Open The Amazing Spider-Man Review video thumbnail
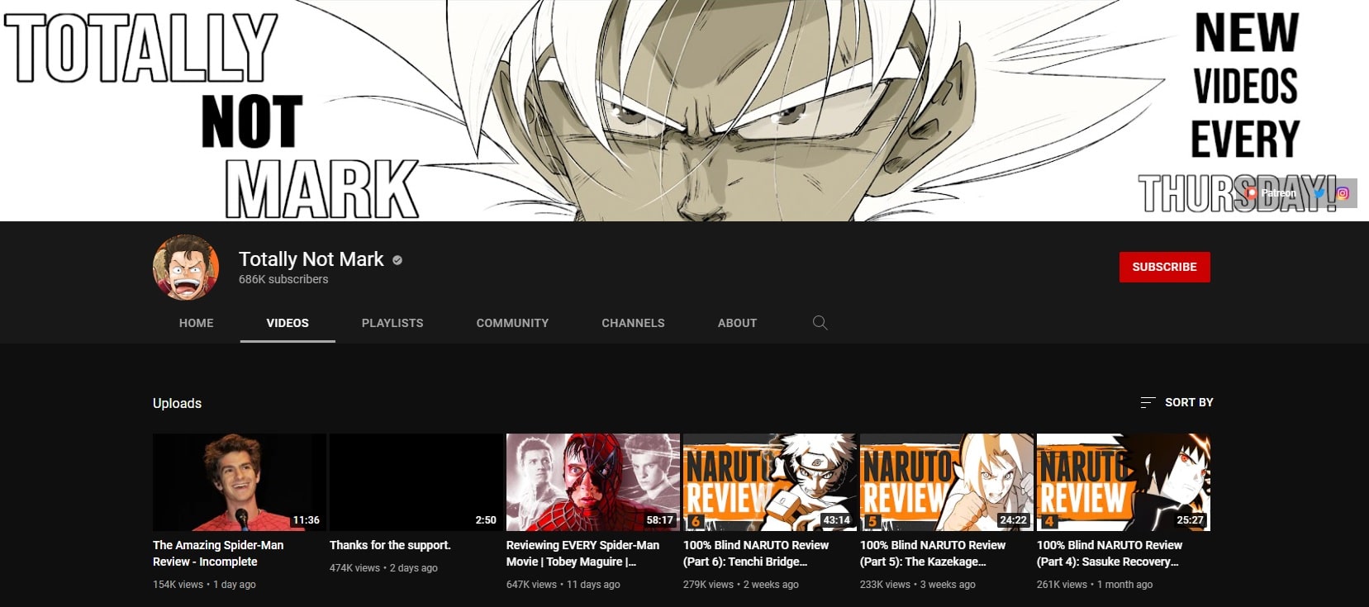This screenshot has height=607, width=1369. pos(240,482)
